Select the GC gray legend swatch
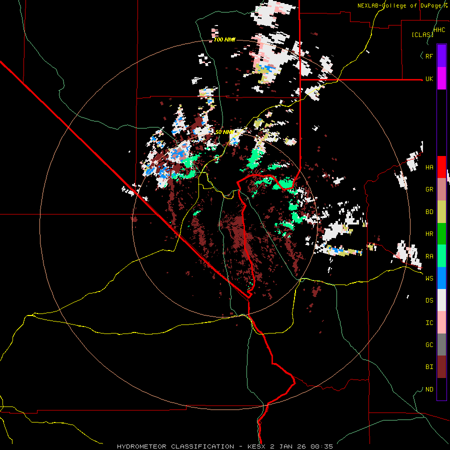Viewport: 450px width, 450px height. [x=441, y=344]
